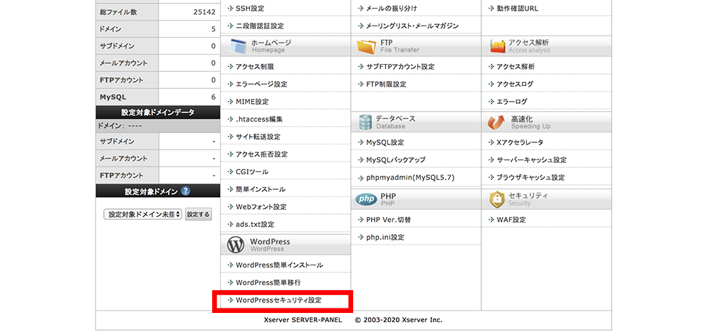Open Xアクセラレータ
The image size is (712, 335).
pos(520,143)
